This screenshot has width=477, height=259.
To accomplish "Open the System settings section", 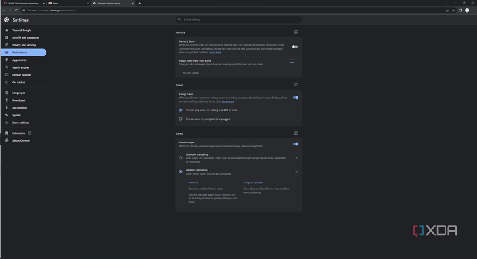I will pyautogui.click(x=16, y=115).
